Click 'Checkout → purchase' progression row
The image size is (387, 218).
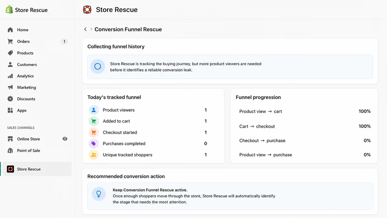pyautogui.click(x=305, y=140)
